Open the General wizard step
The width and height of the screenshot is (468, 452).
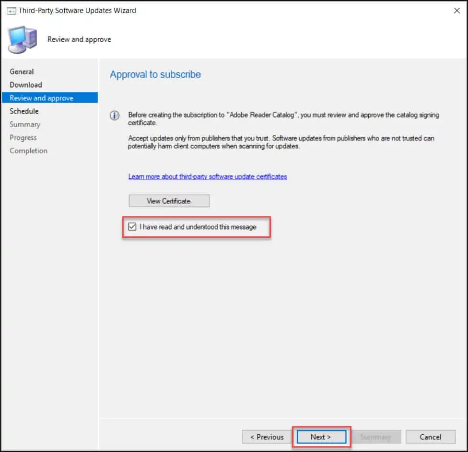(22, 71)
